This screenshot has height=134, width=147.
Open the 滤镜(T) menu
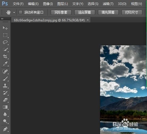(108, 4)
